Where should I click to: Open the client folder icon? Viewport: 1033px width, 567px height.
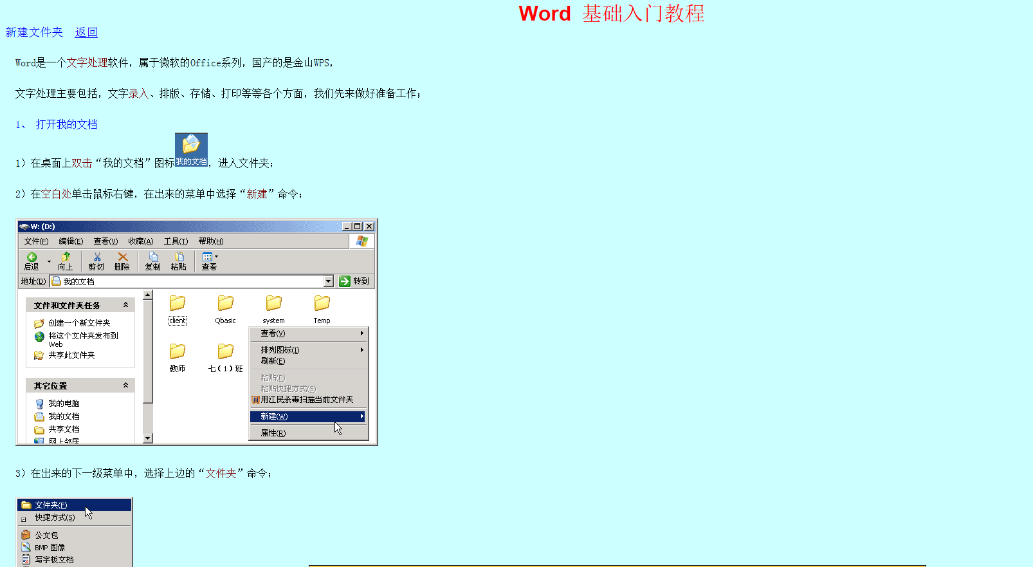pos(178,303)
